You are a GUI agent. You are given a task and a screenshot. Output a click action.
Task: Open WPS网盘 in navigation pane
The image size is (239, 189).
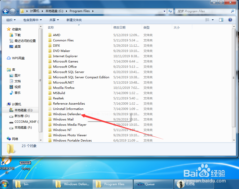pyautogui.click(x=18, y=58)
